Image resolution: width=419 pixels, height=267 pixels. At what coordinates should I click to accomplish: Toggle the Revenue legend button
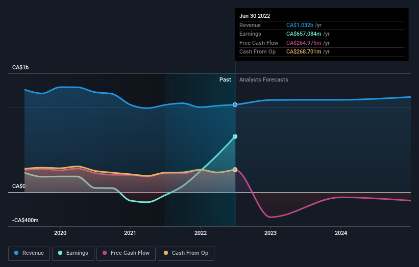[29, 253]
